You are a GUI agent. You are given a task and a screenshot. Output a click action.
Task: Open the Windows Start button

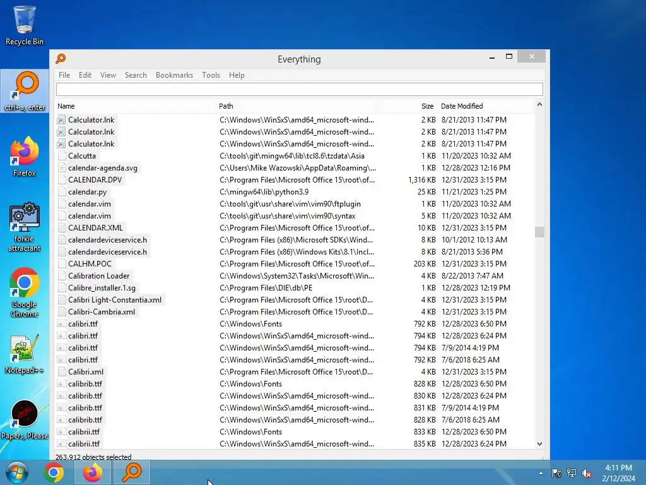(16, 472)
